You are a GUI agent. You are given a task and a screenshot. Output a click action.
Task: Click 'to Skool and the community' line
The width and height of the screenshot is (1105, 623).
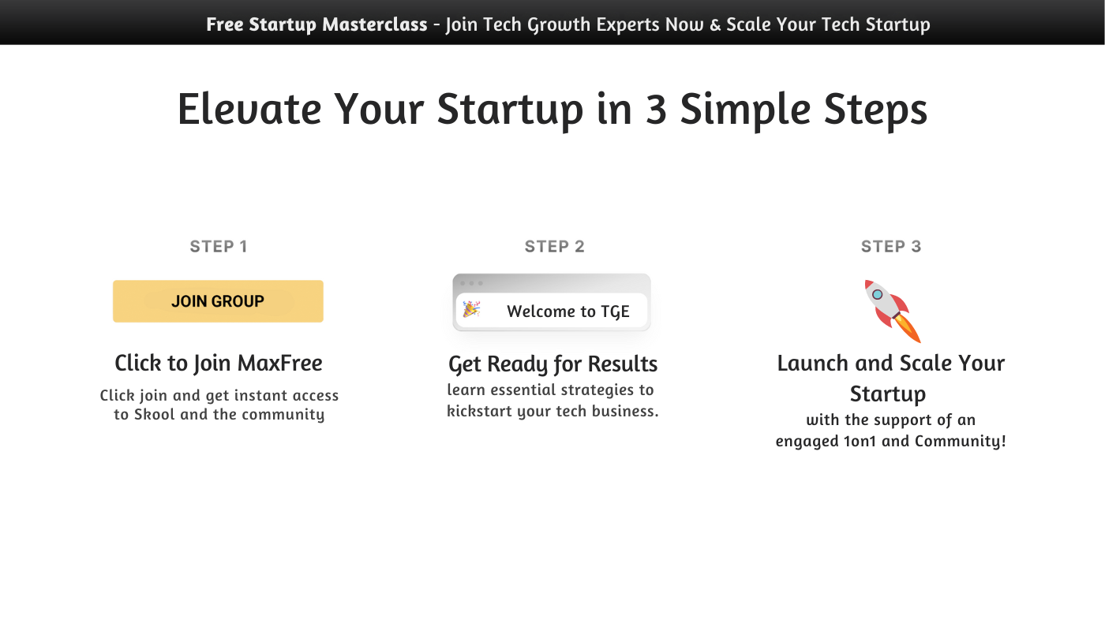(219, 415)
